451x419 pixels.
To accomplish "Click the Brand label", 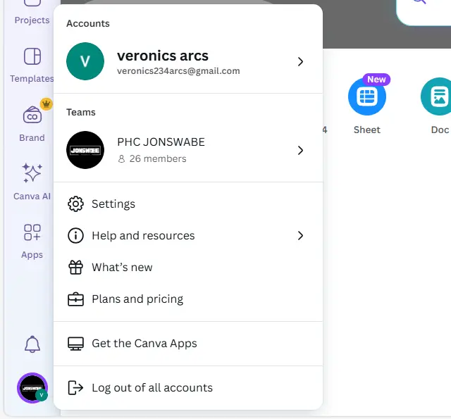I will pyautogui.click(x=32, y=137).
